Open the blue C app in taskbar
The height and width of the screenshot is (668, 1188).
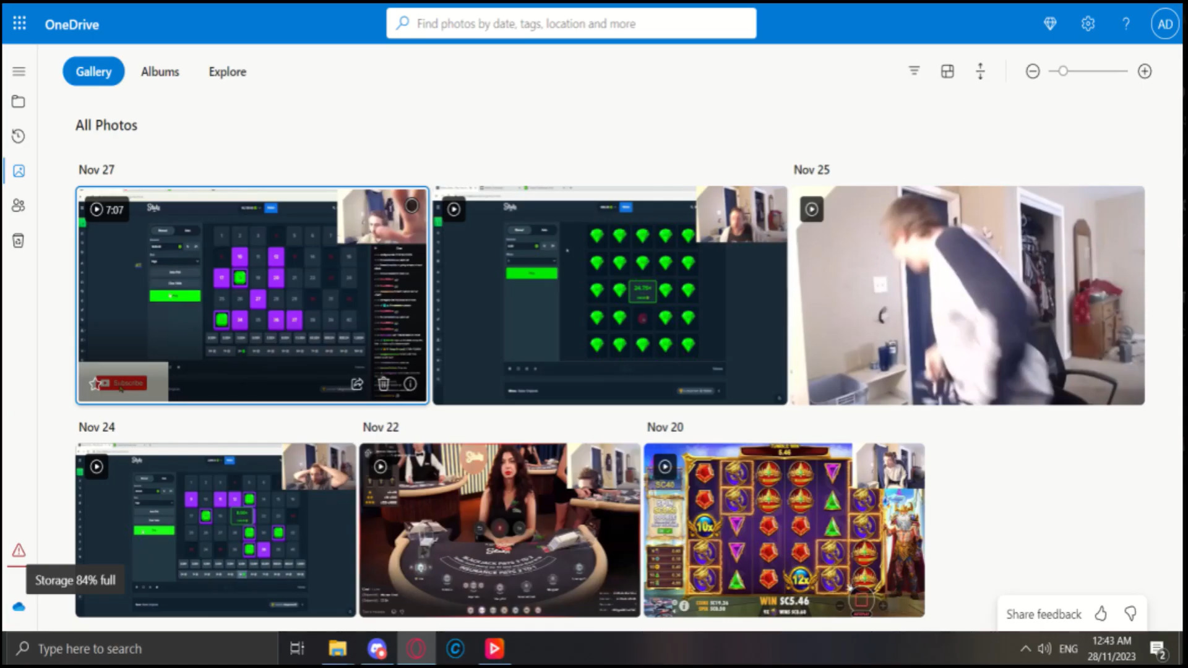click(x=455, y=648)
